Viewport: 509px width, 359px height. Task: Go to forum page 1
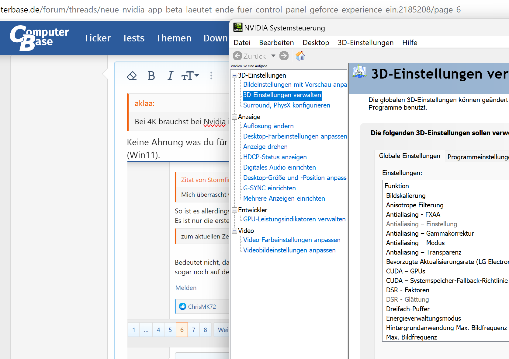point(134,330)
